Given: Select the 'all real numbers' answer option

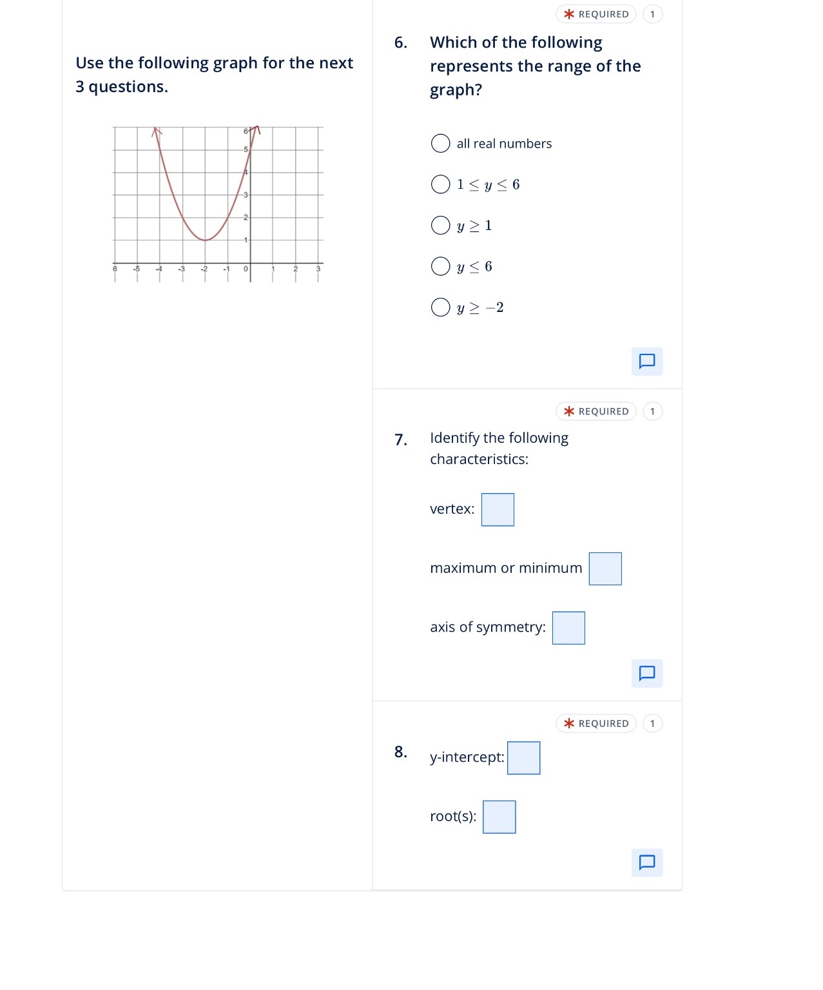Looking at the screenshot, I should tap(440, 142).
